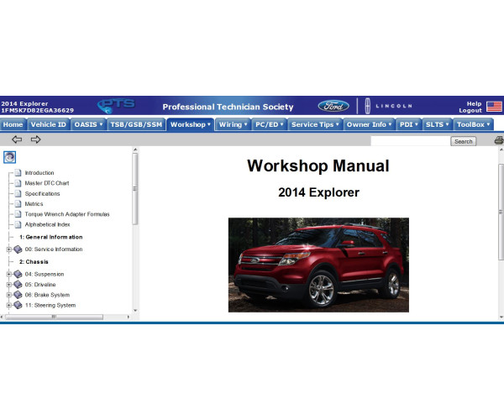Click the Introduction document icon
The width and height of the screenshot is (504, 420).
[18, 173]
